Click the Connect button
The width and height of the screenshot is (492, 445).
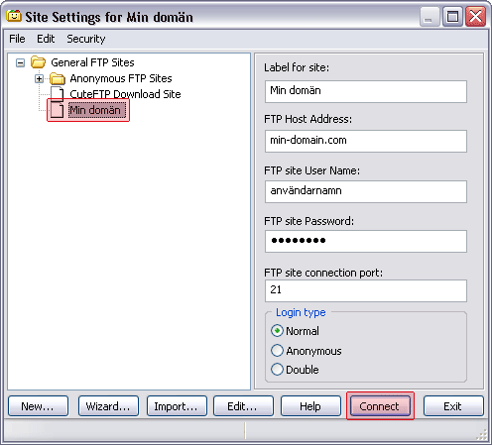click(x=380, y=406)
